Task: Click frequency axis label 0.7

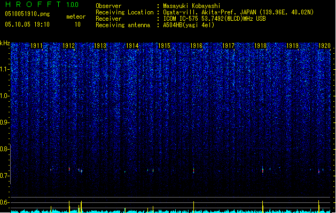Action: (4, 176)
